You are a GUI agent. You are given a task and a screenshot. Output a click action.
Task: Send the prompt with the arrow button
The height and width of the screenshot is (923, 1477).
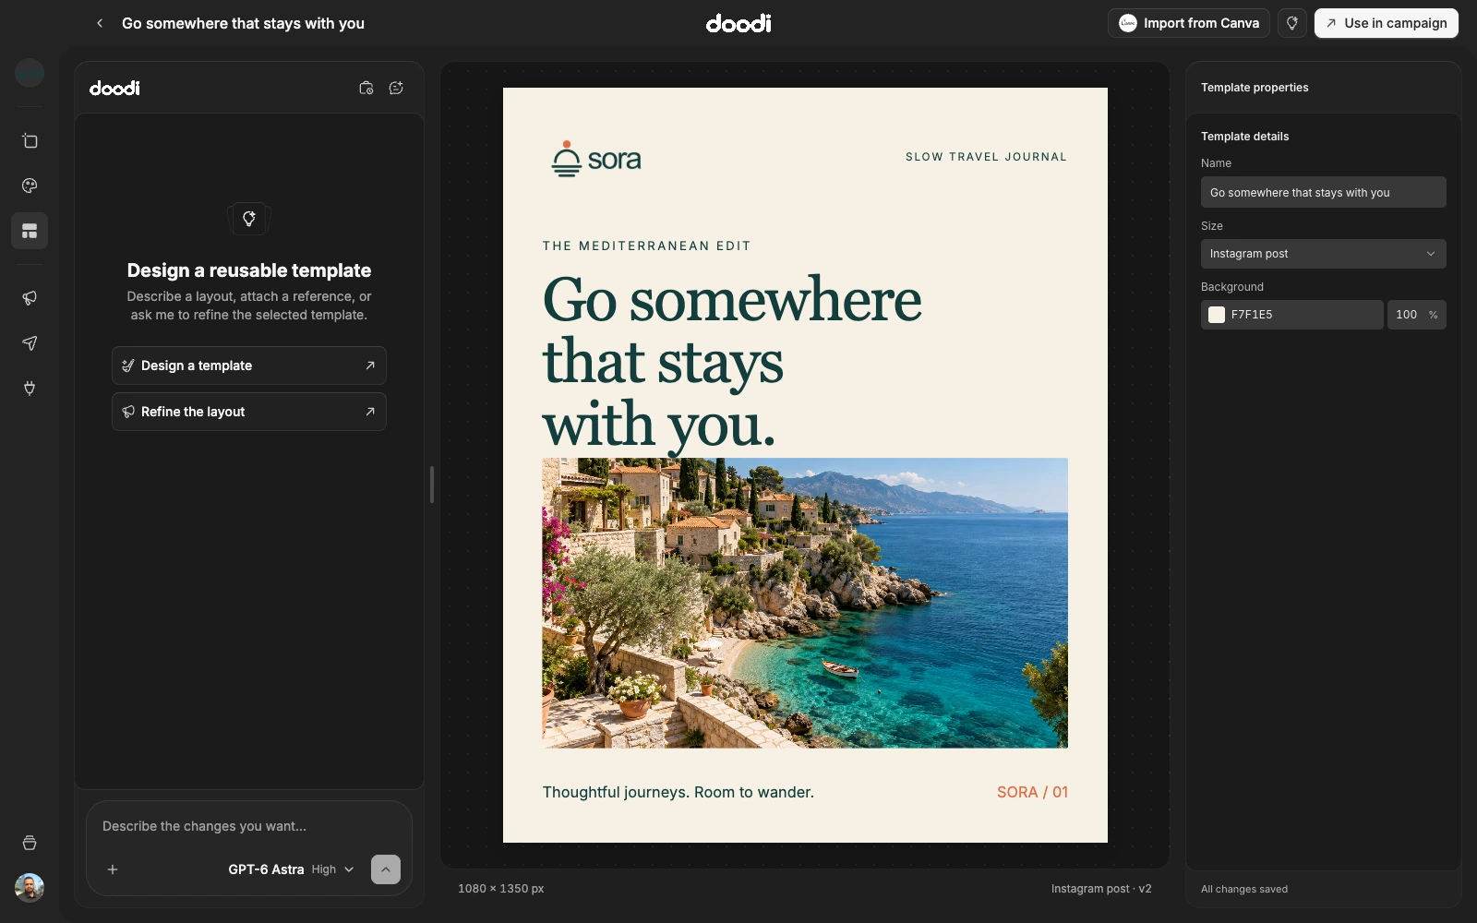(386, 869)
